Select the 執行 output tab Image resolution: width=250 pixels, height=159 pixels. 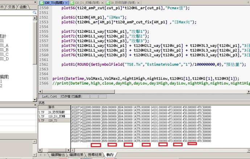(110, 155)
